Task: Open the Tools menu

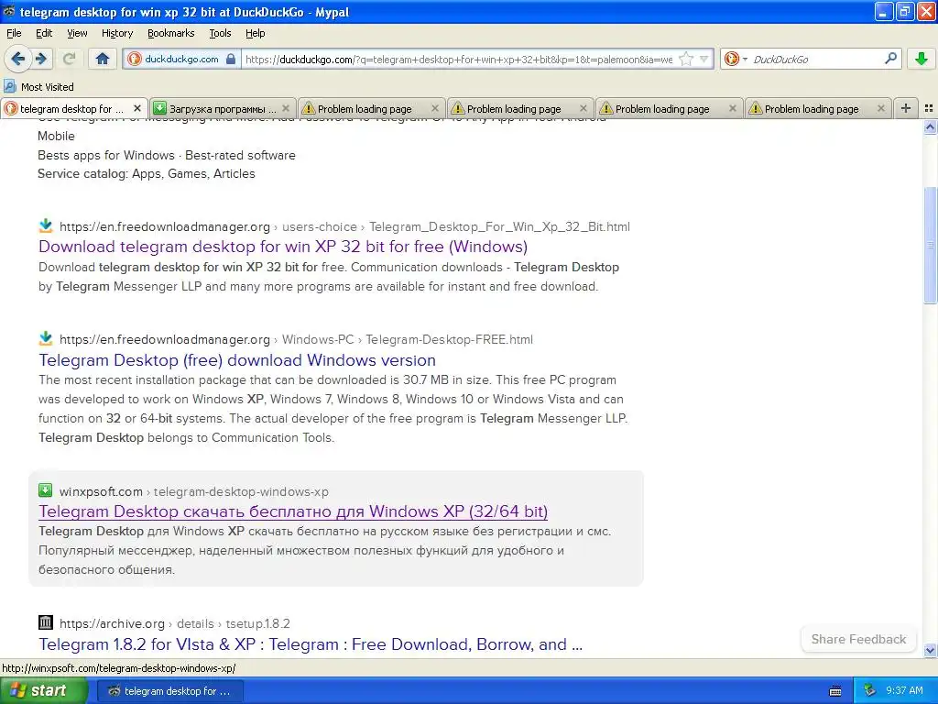Action: (x=220, y=33)
